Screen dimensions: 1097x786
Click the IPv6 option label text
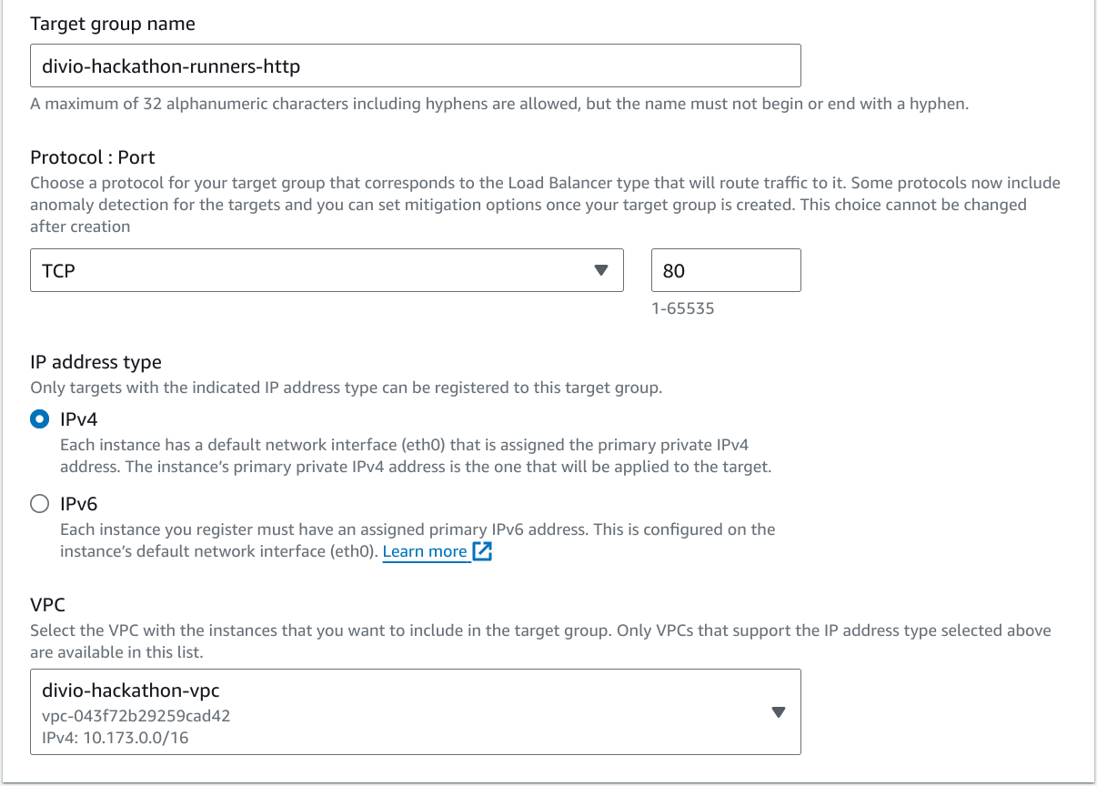point(78,503)
